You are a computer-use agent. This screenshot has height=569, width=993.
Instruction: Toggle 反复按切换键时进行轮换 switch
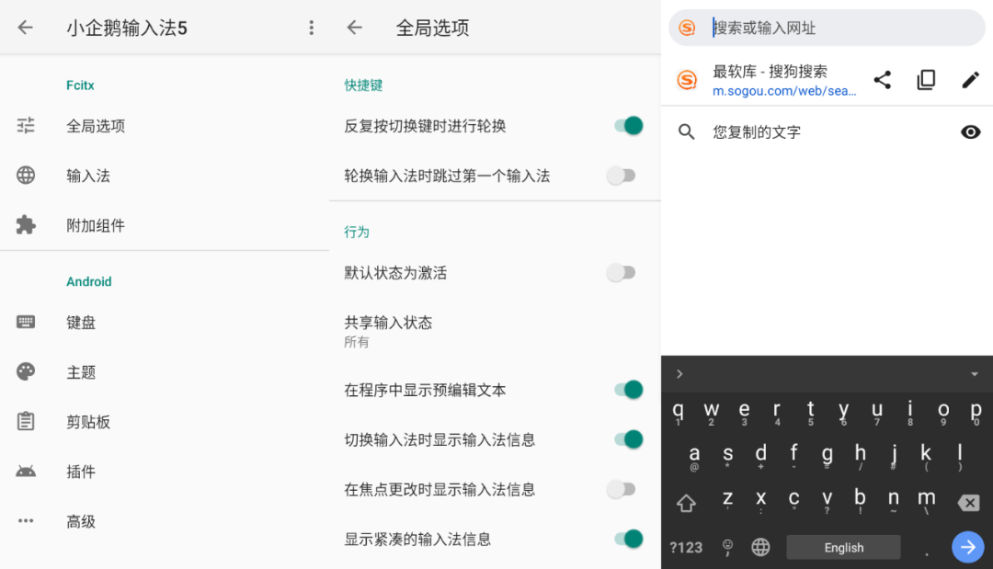(x=628, y=125)
